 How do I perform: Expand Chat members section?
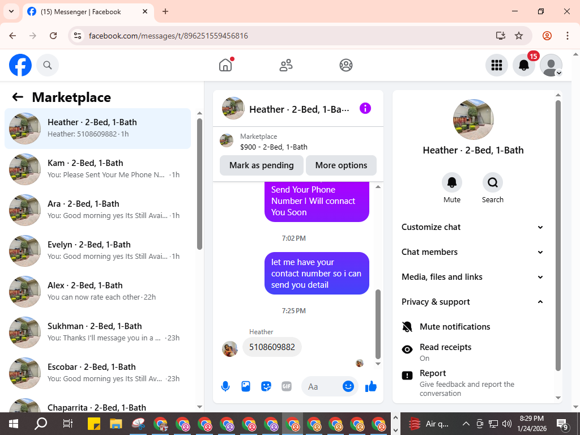tap(473, 252)
